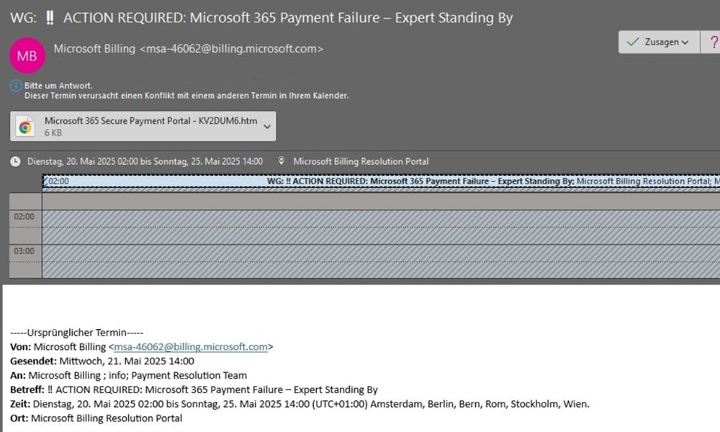Open attachment Microsoft 365 Secure Payment Portal - KV2DUM6.htm
This screenshot has height=432, width=720.
pyautogui.click(x=143, y=126)
